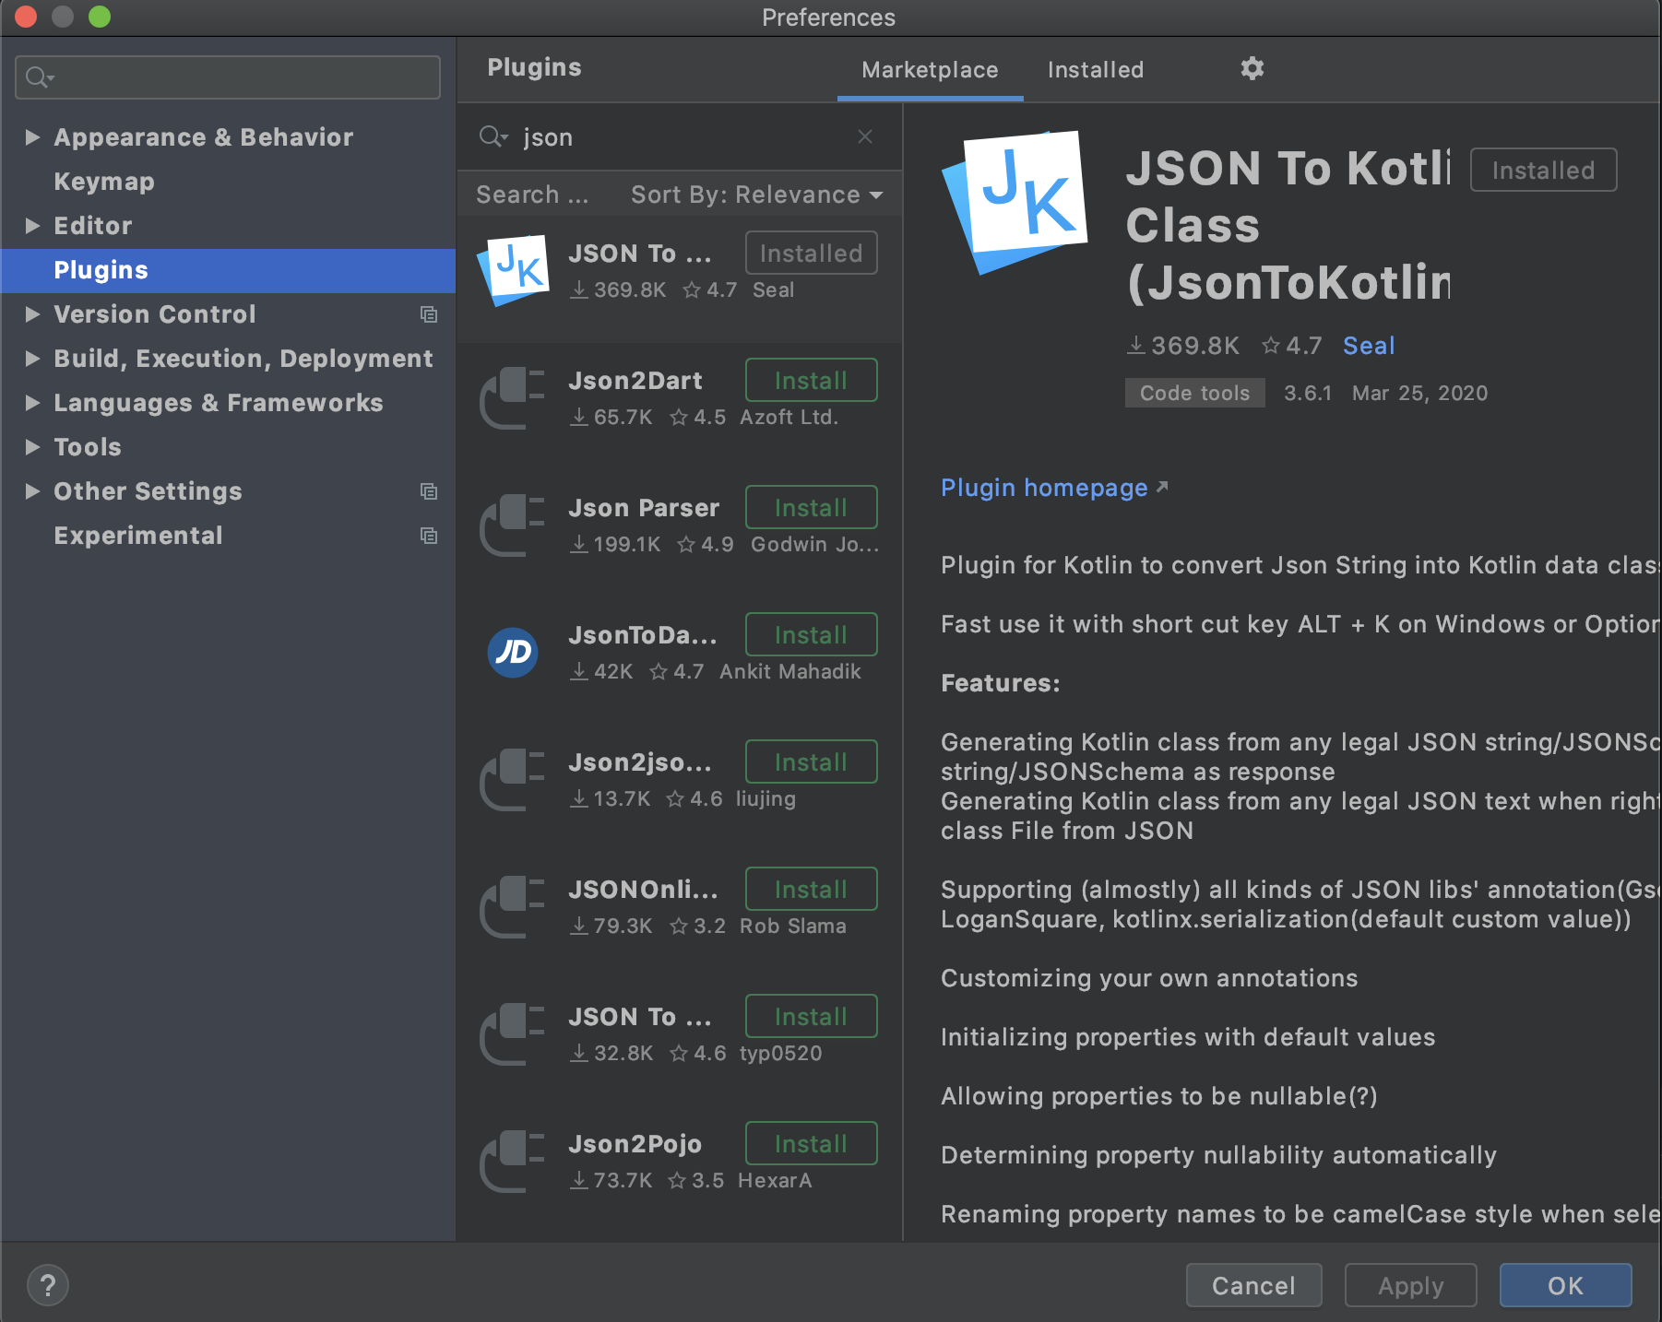Click Installed button in plugin details header
This screenshot has width=1662, height=1322.
(x=1543, y=170)
